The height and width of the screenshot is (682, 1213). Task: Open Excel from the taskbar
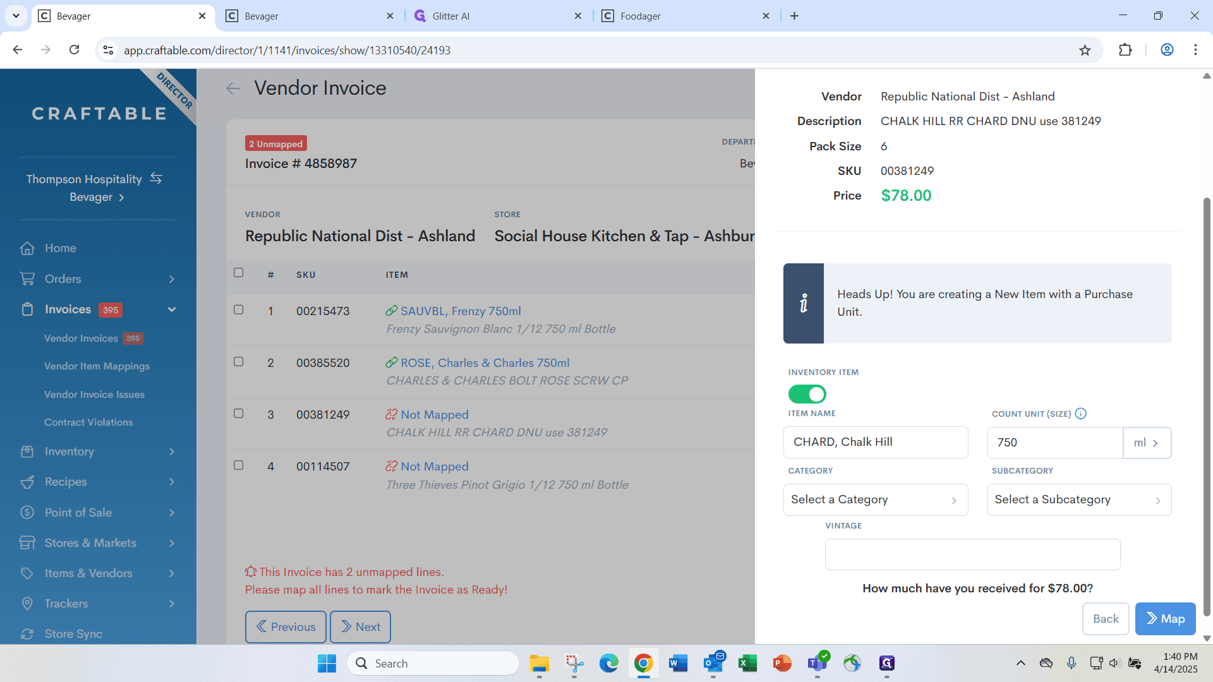click(748, 664)
